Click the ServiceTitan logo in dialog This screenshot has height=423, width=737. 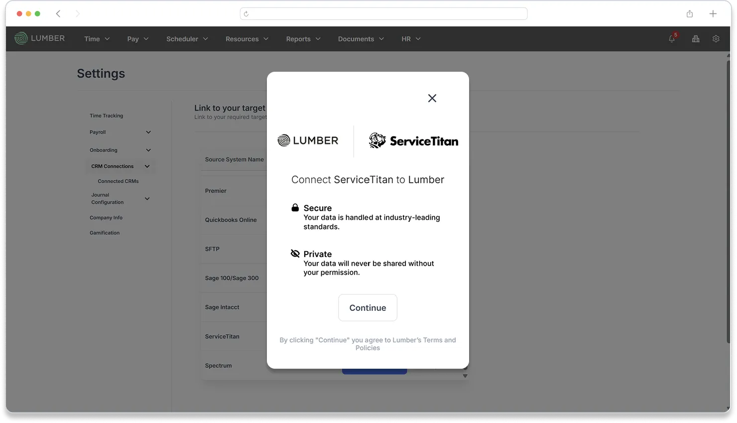pyautogui.click(x=413, y=141)
